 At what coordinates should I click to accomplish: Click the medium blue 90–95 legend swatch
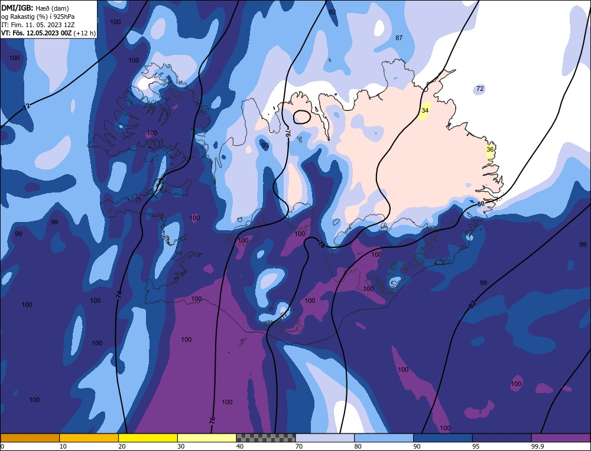point(443,438)
